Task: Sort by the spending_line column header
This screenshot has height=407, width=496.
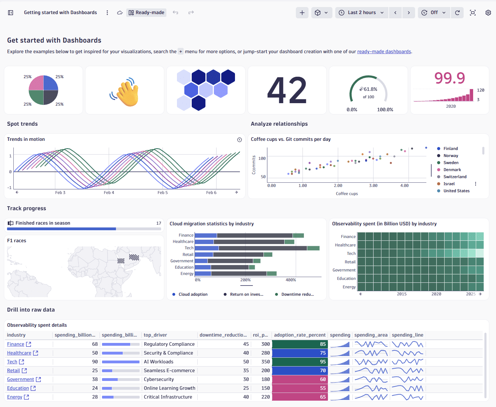Action: pyautogui.click(x=407, y=335)
